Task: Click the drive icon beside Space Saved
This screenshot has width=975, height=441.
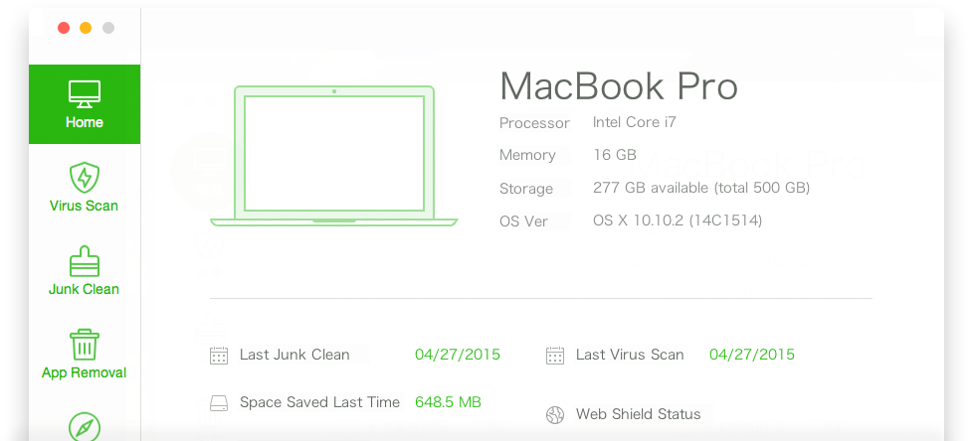Action: tap(219, 403)
